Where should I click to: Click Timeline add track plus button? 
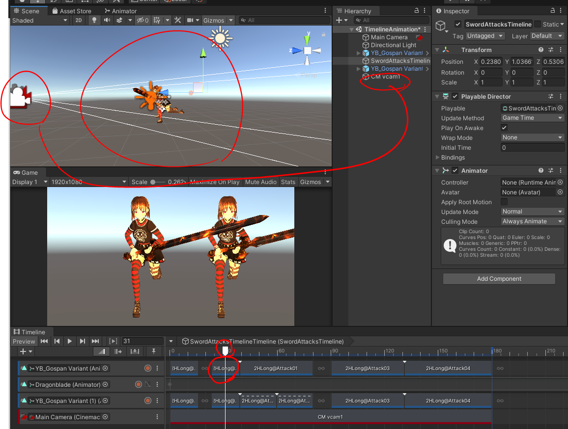click(26, 351)
